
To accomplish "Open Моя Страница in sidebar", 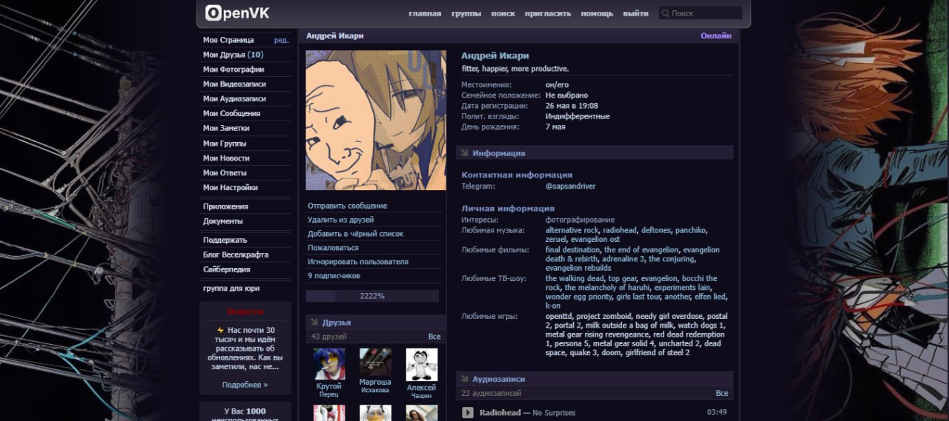I will pos(228,40).
